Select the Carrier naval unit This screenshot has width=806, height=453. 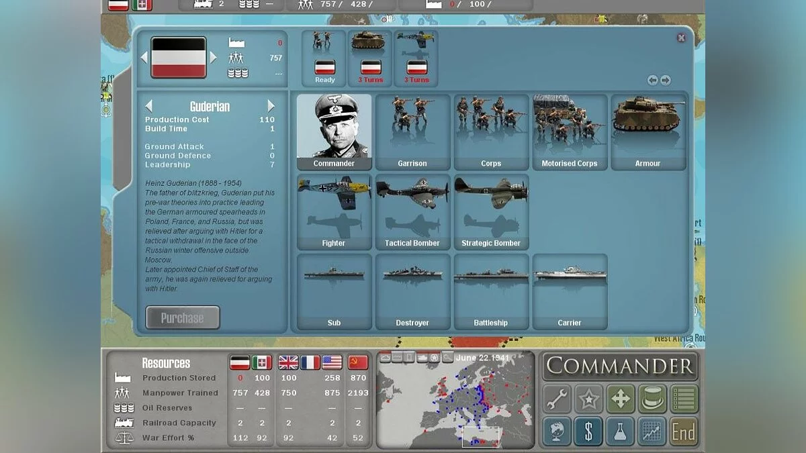pos(570,291)
